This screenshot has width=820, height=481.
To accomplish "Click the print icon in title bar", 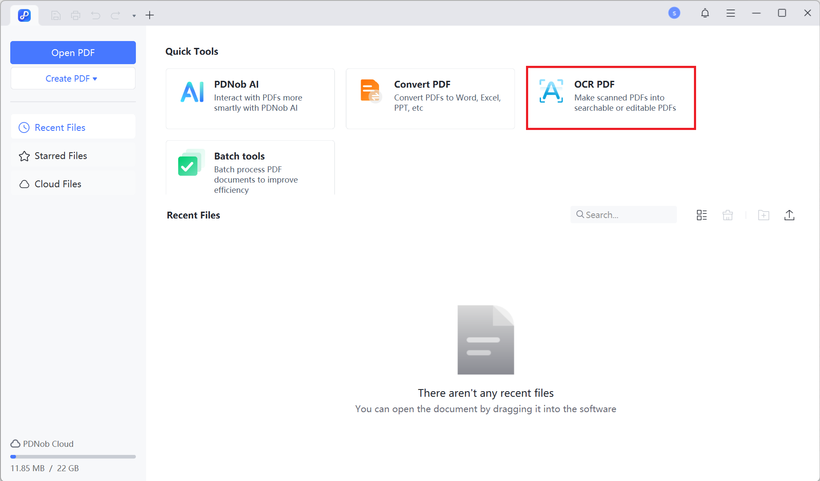I will pos(76,15).
